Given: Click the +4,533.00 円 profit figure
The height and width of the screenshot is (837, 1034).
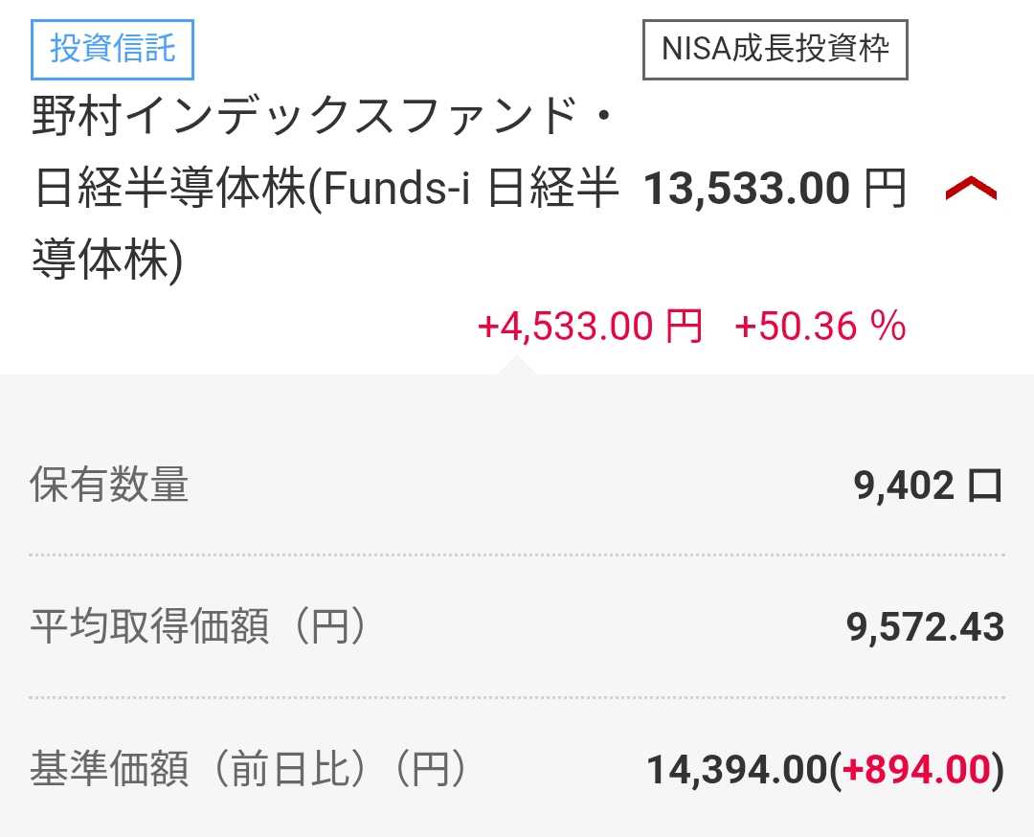Looking at the screenshot, I should pyautogui.click(x=590, y=328).
